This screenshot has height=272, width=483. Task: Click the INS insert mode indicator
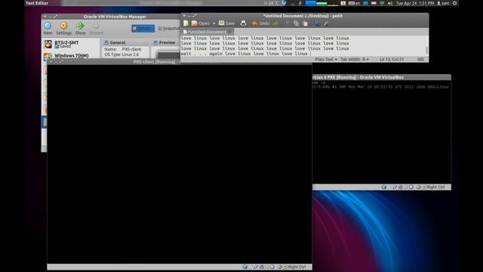[x=420, y=59]
